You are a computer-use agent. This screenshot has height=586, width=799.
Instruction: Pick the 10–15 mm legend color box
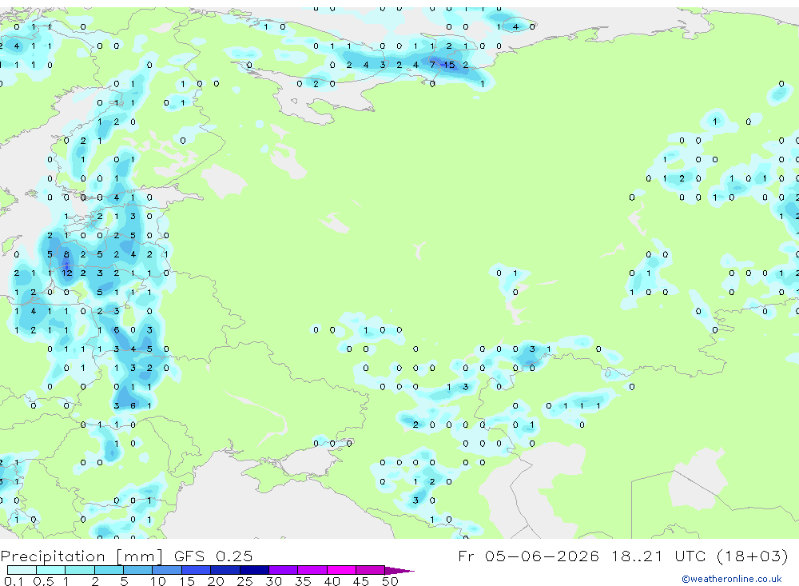pos(167,570)
